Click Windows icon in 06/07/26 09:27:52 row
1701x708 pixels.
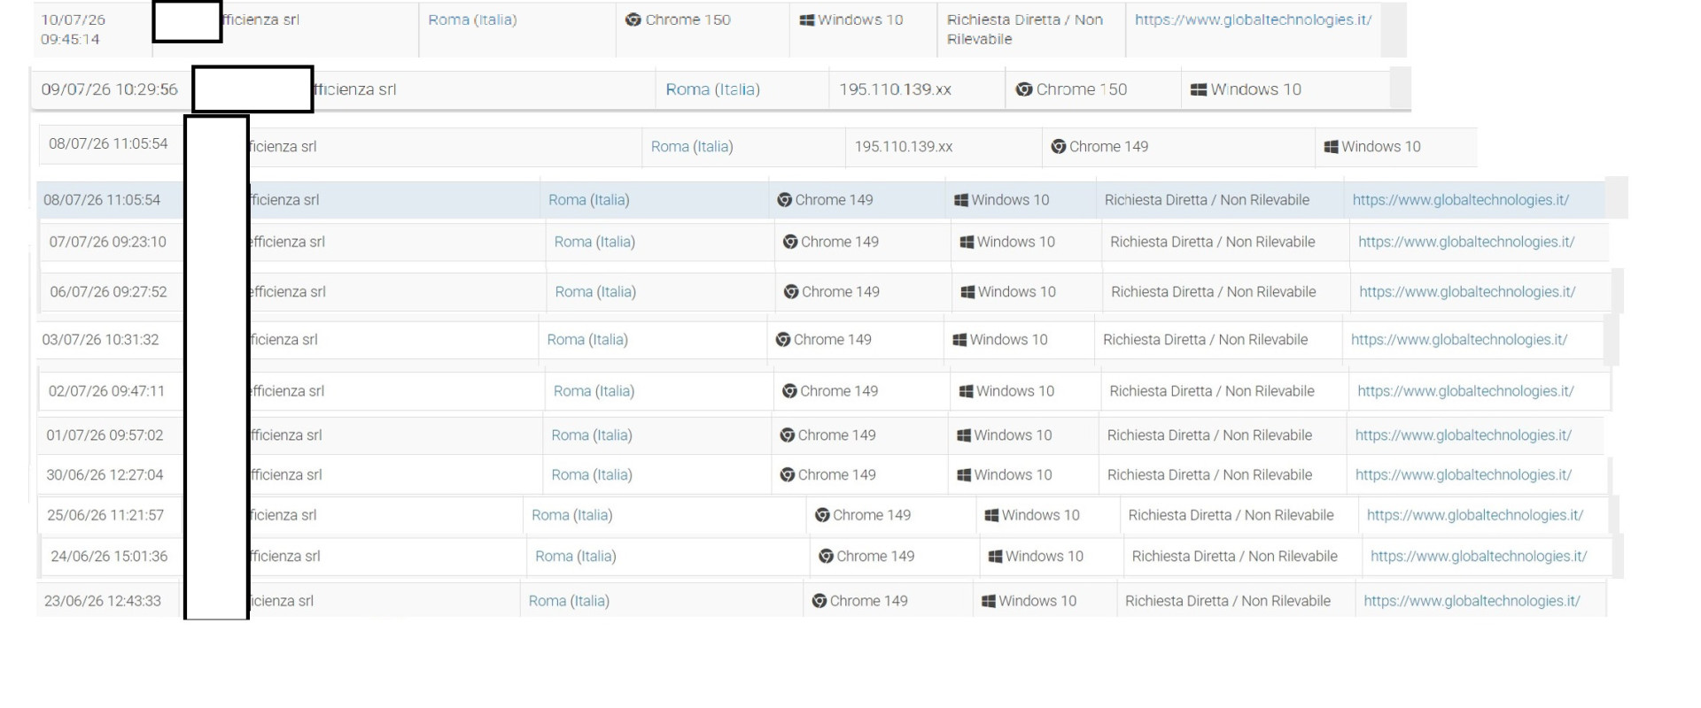[x=967, y=292]
